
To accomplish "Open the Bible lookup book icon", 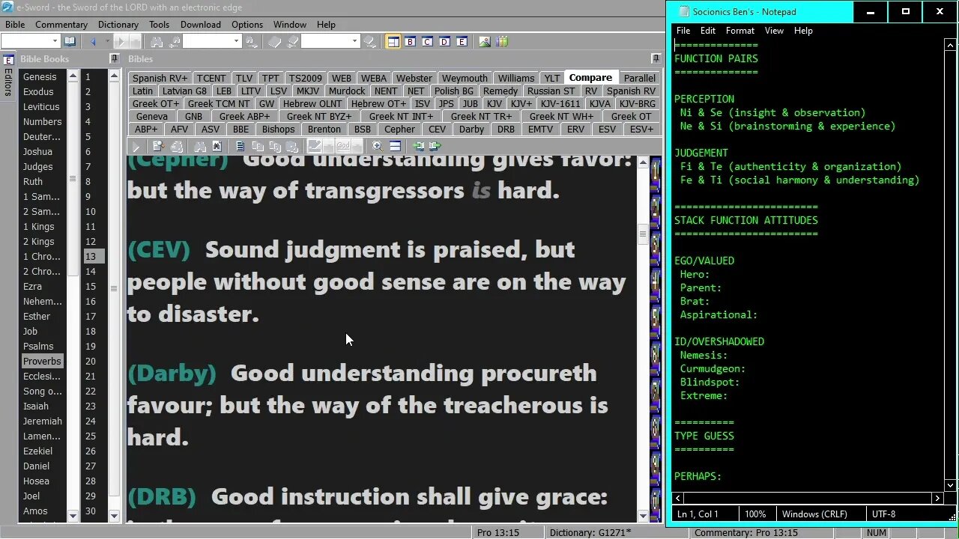I will tap(70, 41).
